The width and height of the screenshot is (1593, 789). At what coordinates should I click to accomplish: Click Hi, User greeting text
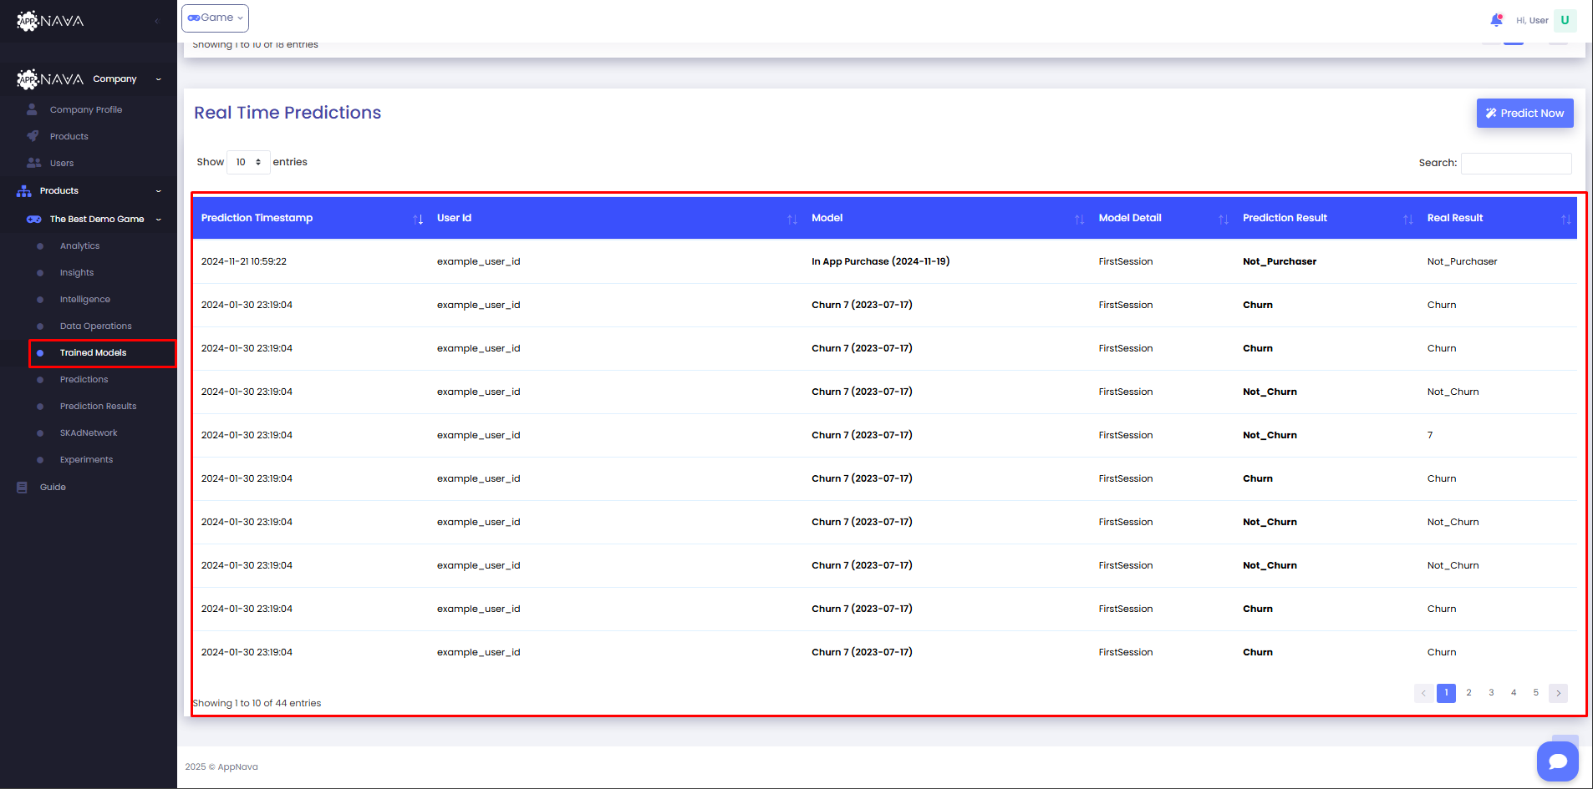coord(1532,21)
